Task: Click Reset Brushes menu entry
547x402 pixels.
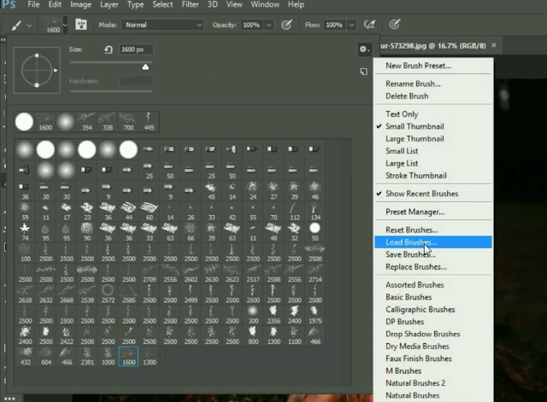Action: click(x=412, y=230)
